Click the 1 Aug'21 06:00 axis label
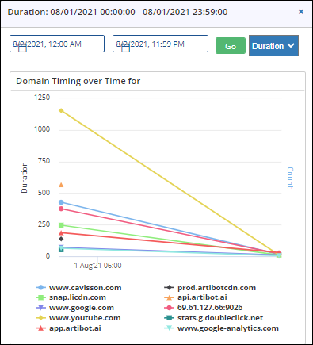This screenshot has width=313, height=345. pos(97,266)
